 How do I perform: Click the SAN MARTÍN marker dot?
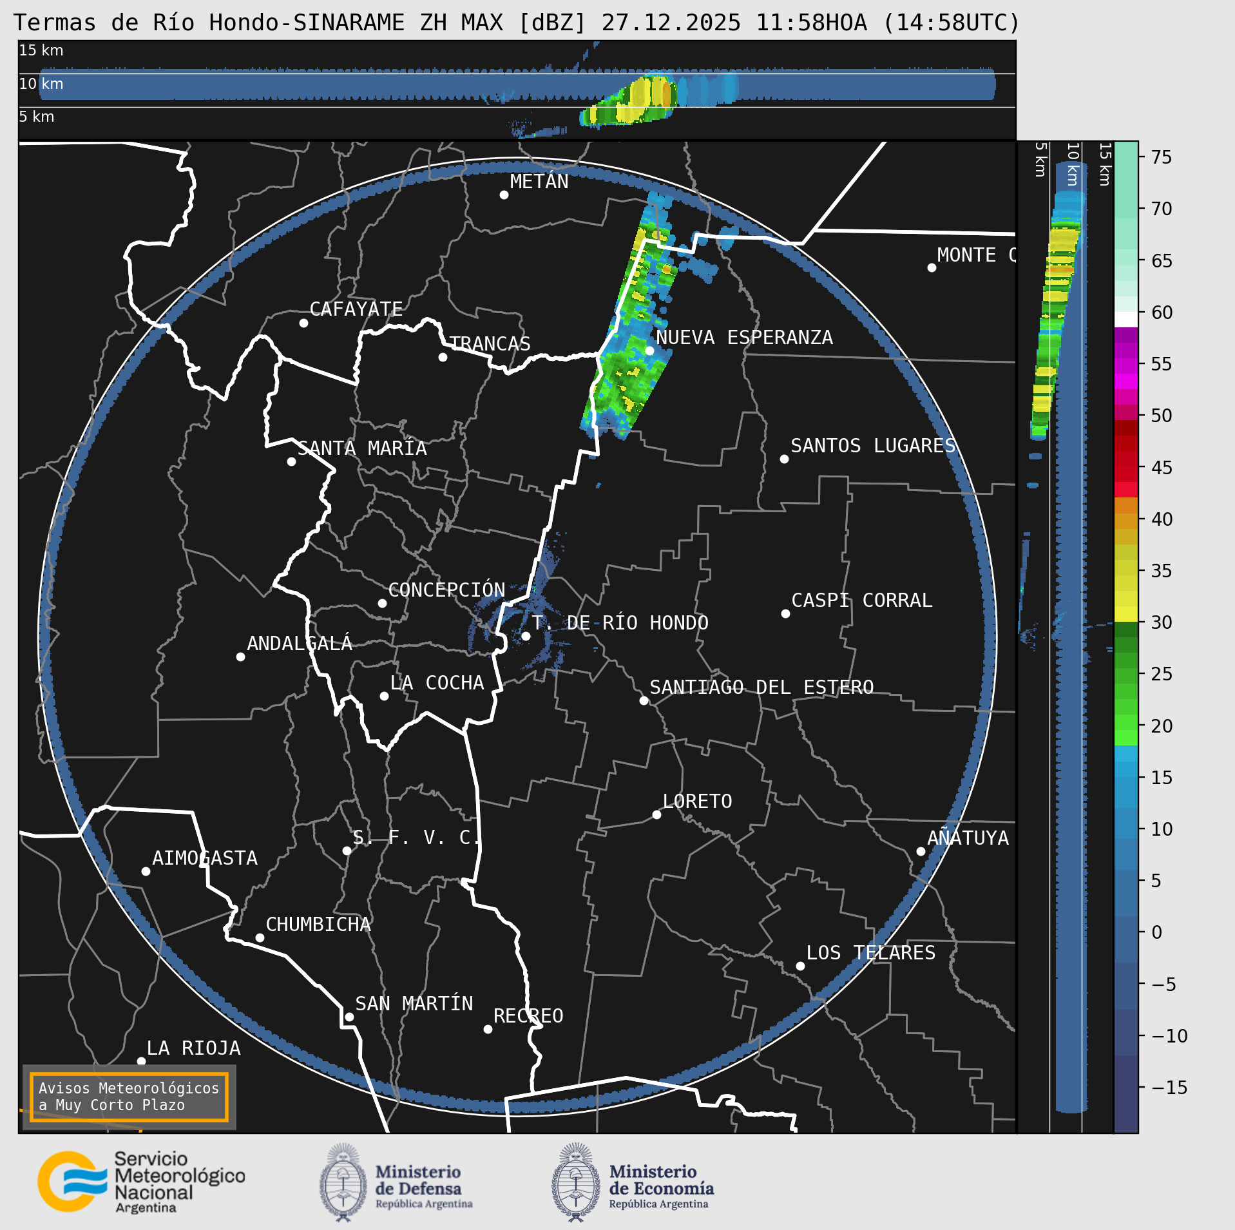(x=349, y=1017)
